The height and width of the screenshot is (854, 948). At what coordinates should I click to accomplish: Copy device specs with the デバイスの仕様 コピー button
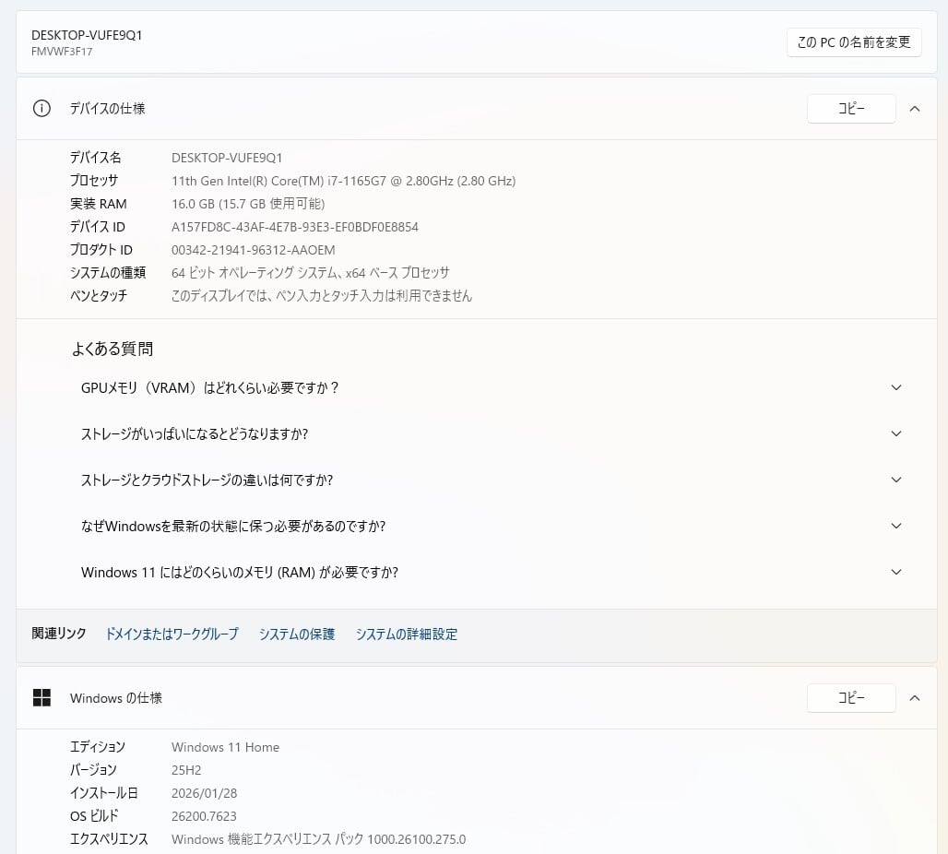pyautogui.click(x=850, y=109)
